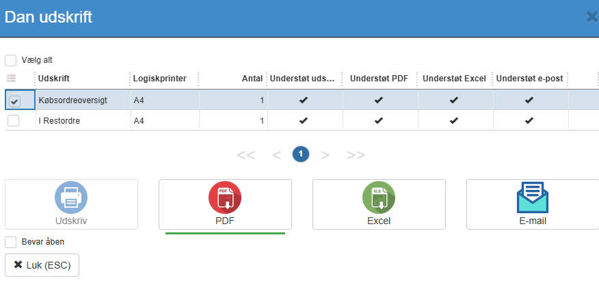Jump to the last page arrows
Viewport: 599px width, 287px height.
pyautogui.click(x=356, y=154)
